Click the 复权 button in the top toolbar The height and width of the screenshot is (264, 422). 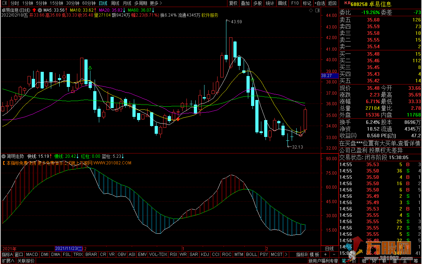233,3
